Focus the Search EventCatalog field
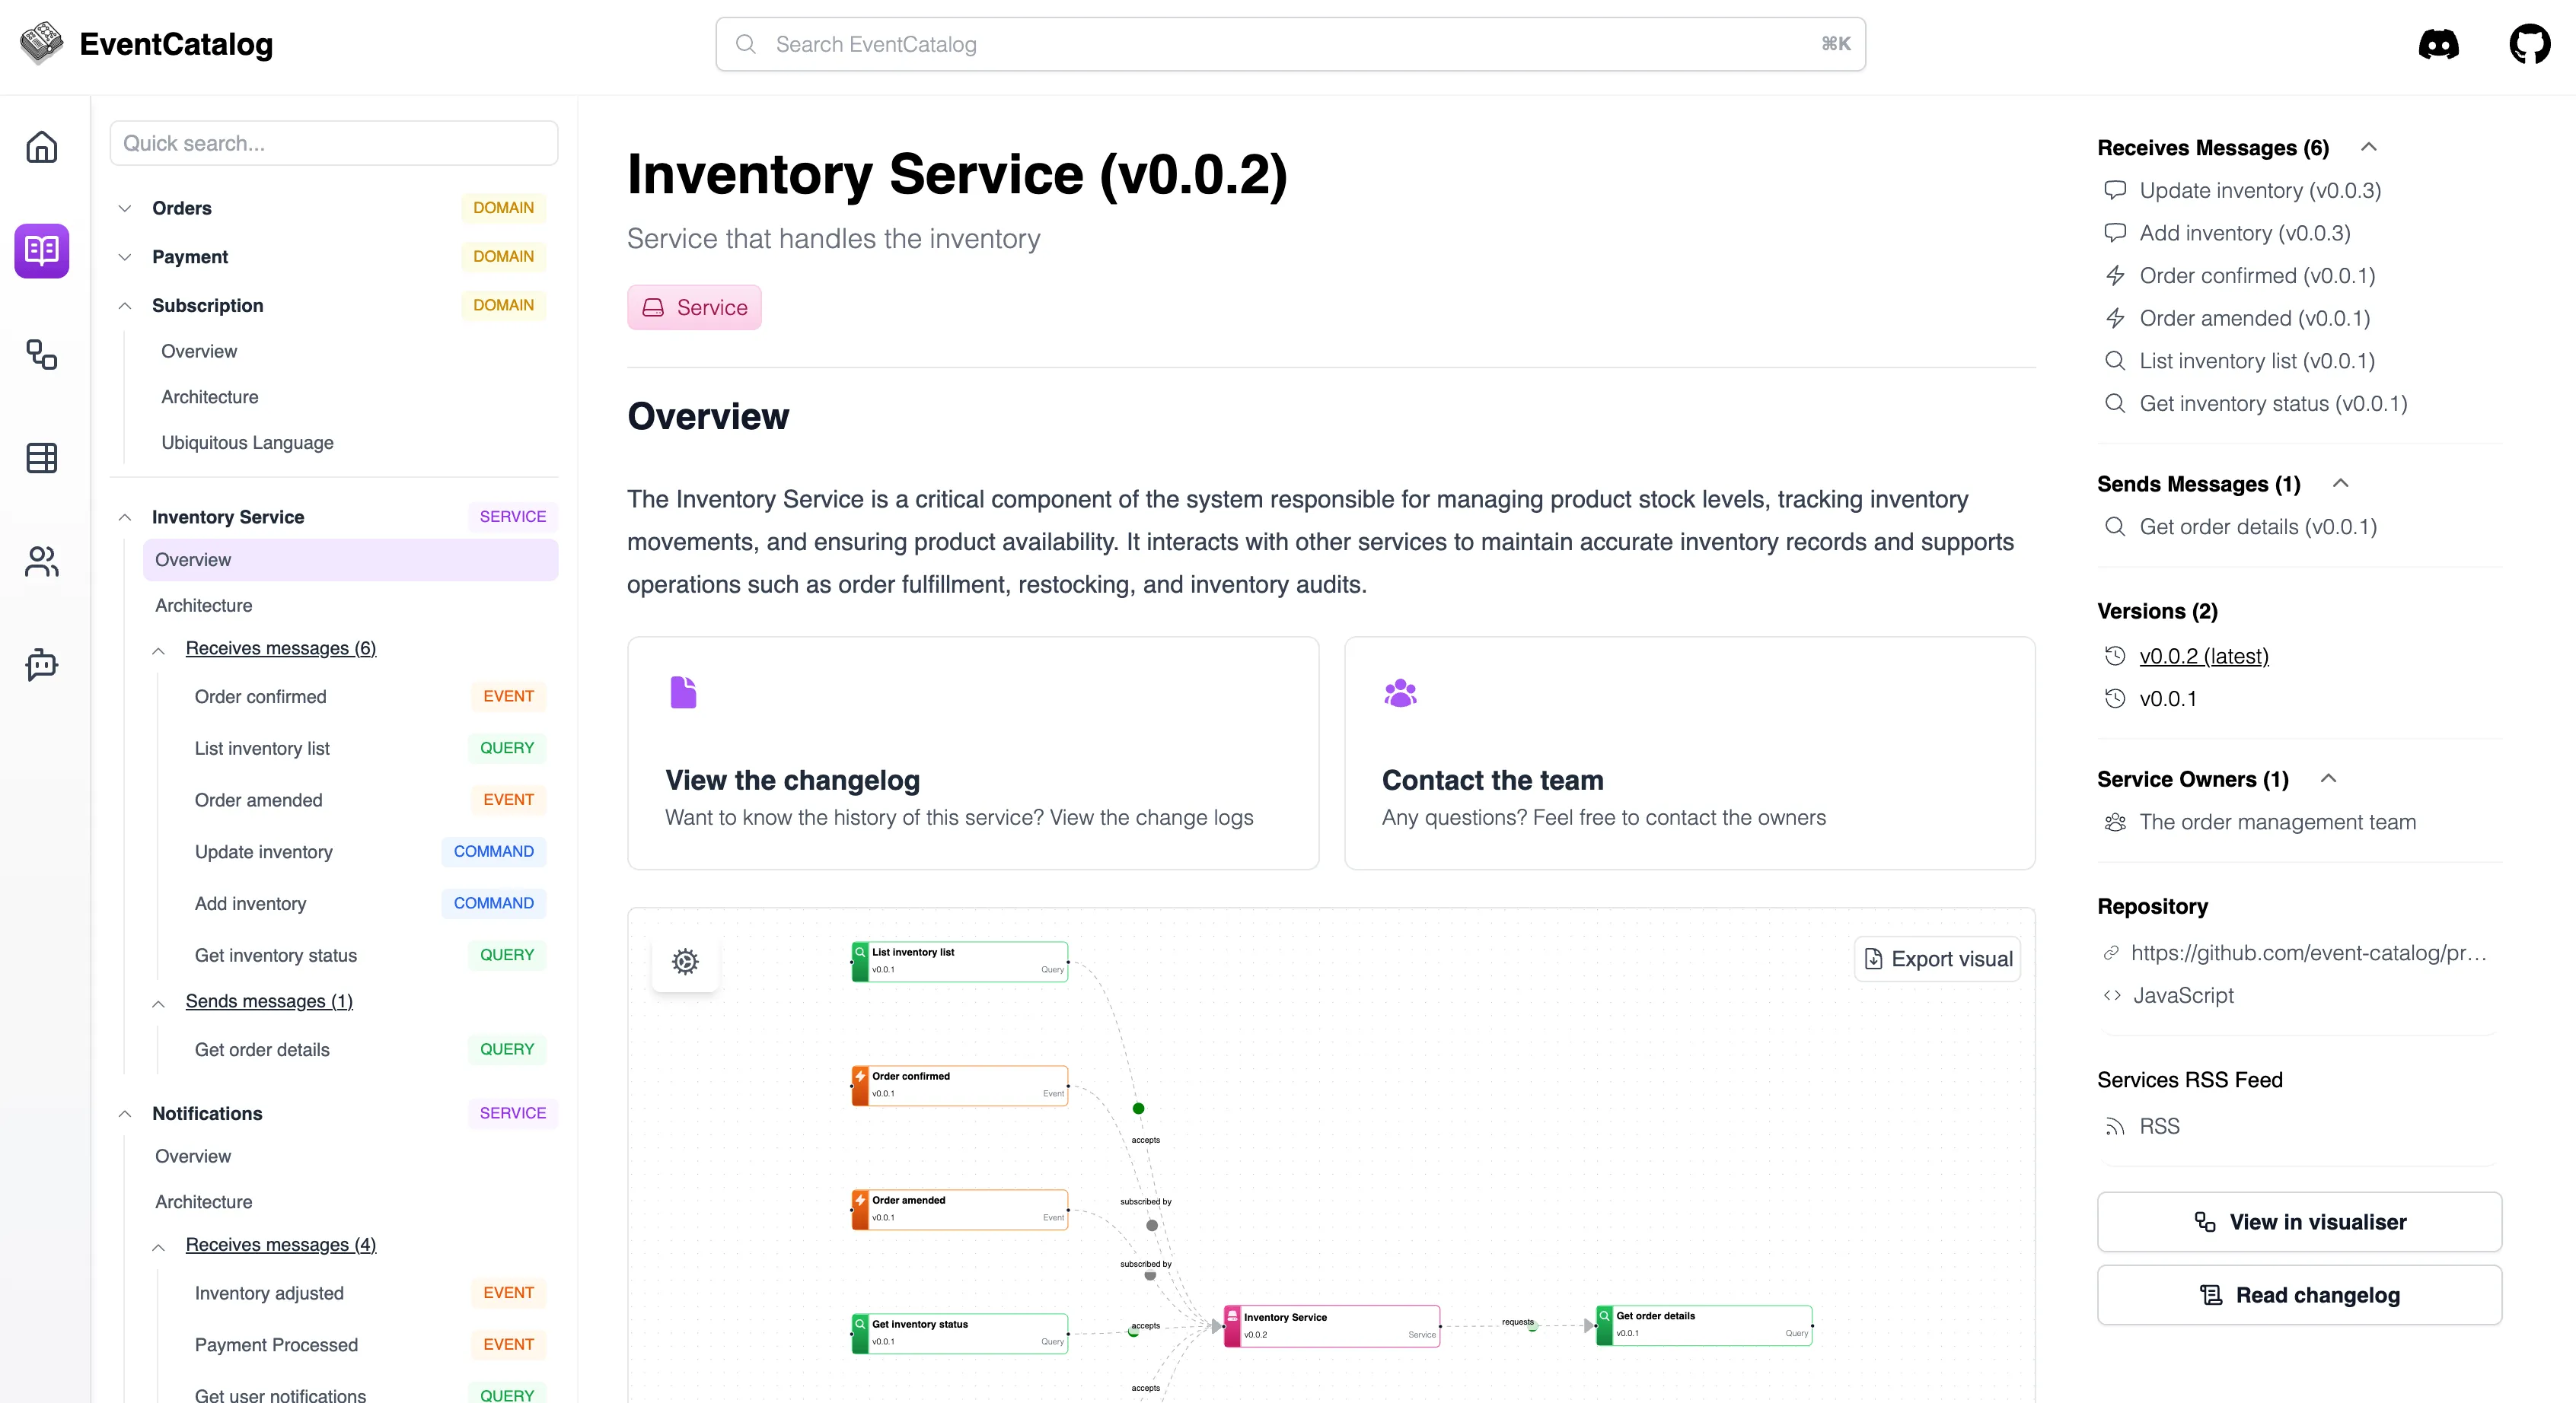Screen dimensions: 2576x1403 [x=1290, y=44]
